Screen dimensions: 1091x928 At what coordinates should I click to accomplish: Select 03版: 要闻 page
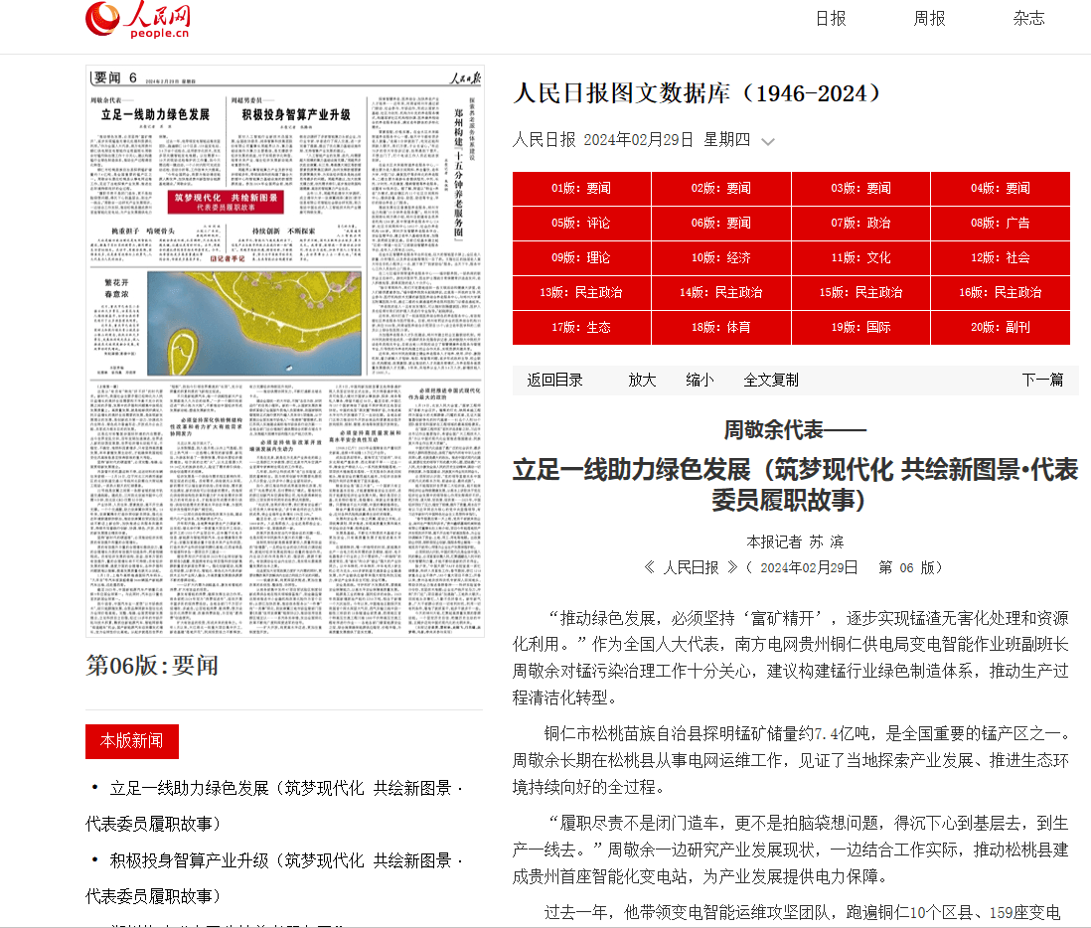(861, 189)
